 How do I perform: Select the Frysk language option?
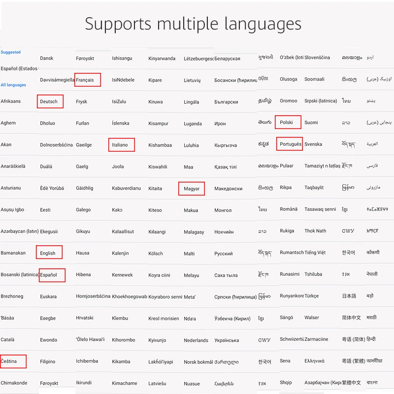[81, 101]
